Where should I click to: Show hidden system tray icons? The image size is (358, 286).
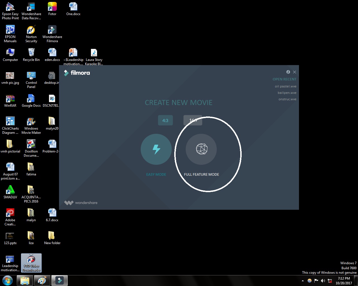303,281
